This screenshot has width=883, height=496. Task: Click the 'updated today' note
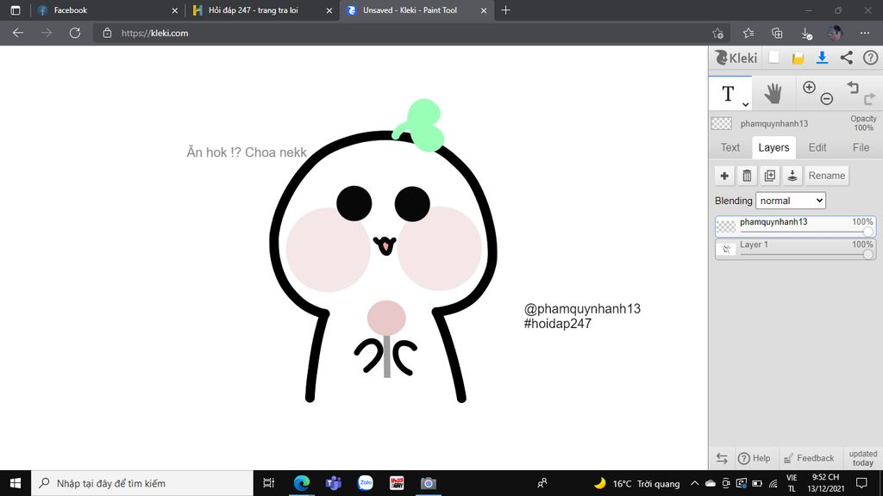[x=862, y=458]
